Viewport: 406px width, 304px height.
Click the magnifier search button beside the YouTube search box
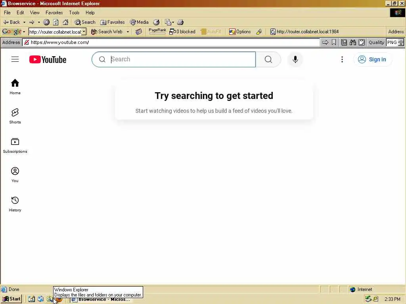click(268, 59)
